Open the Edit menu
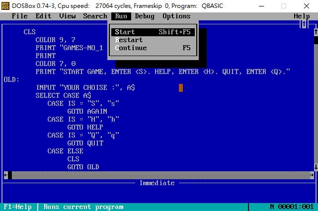This screenshot has width=318, height=211. click(x=43, y=16)
